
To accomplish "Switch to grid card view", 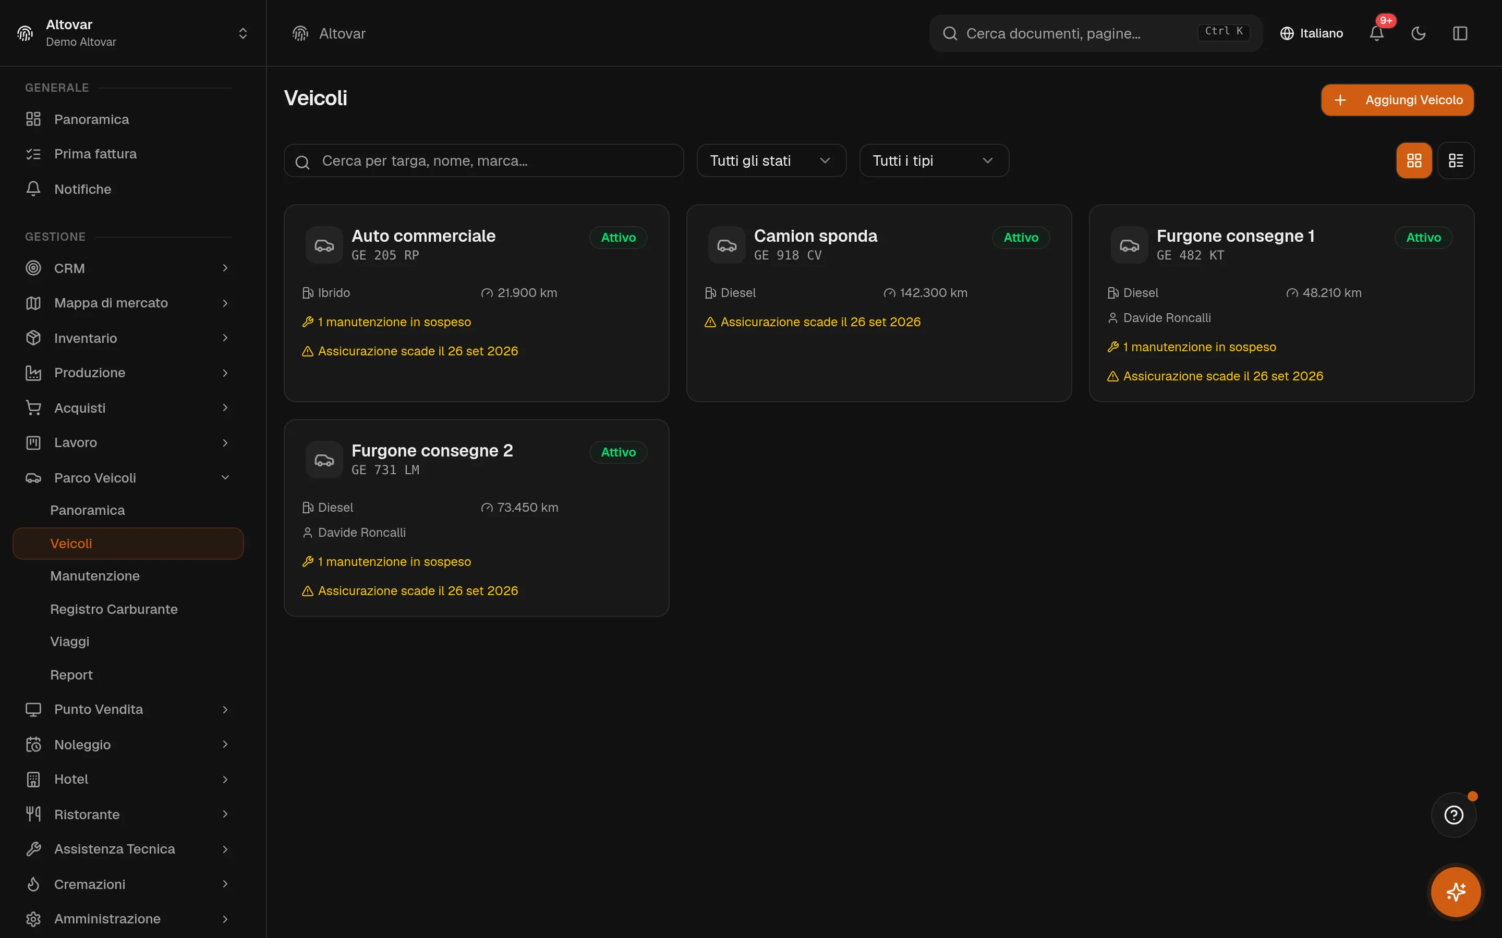I will [1414, 161].
